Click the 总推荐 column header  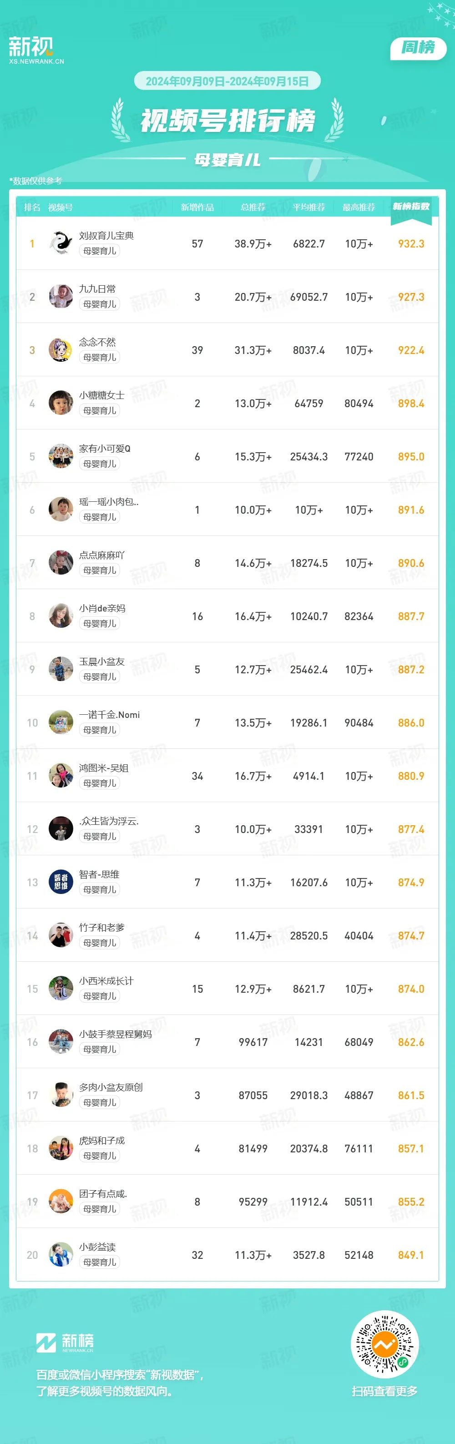tap(253, 207)
